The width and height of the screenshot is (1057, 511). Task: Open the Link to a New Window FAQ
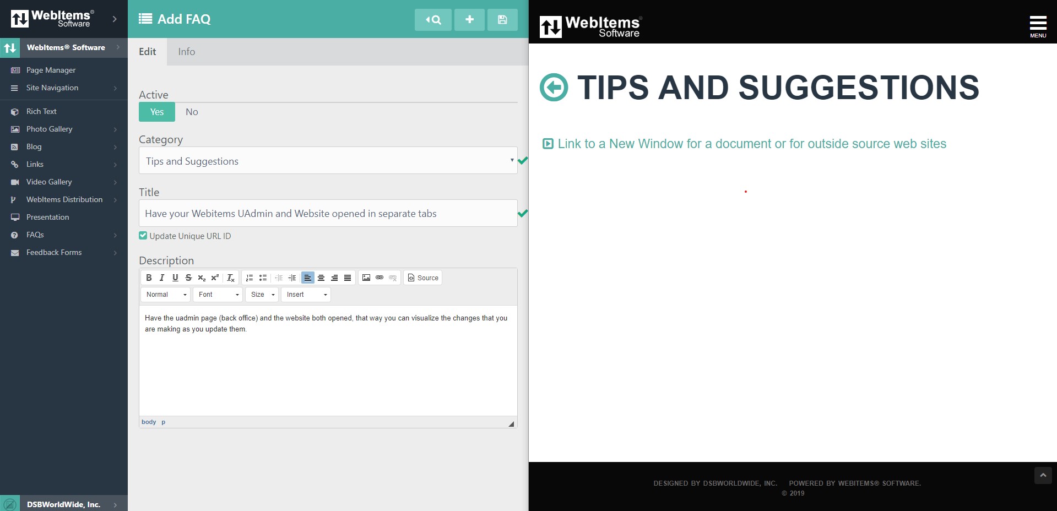[752, 144]
